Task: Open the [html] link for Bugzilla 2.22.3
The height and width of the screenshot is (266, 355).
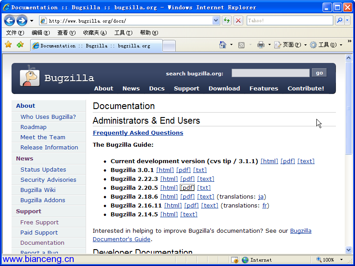Action: [169, 179]
